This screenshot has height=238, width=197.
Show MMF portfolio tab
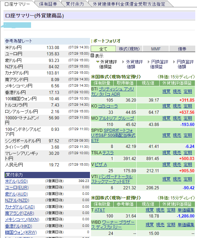[x=156, y=49]
